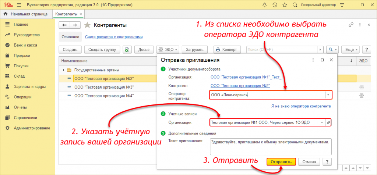Open history clock icon
Screen dimensions: 377x175
275,5
